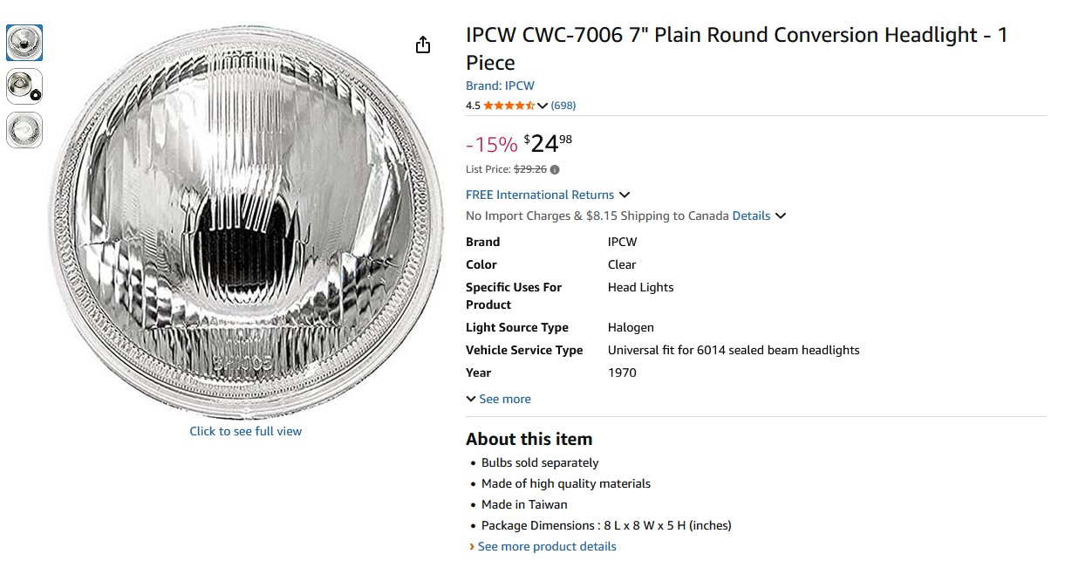Open the Brand: IPCW link
Viewport: 1065px width, 561px height.
click(x=500, y=86)
